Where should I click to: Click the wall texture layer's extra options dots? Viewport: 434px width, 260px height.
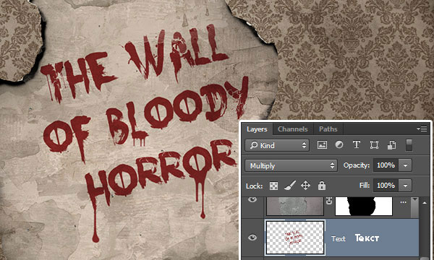403,202
